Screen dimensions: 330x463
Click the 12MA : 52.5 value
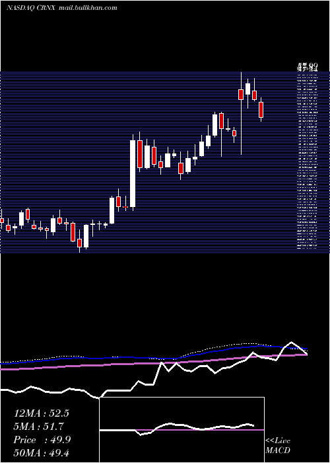(41, 413)
